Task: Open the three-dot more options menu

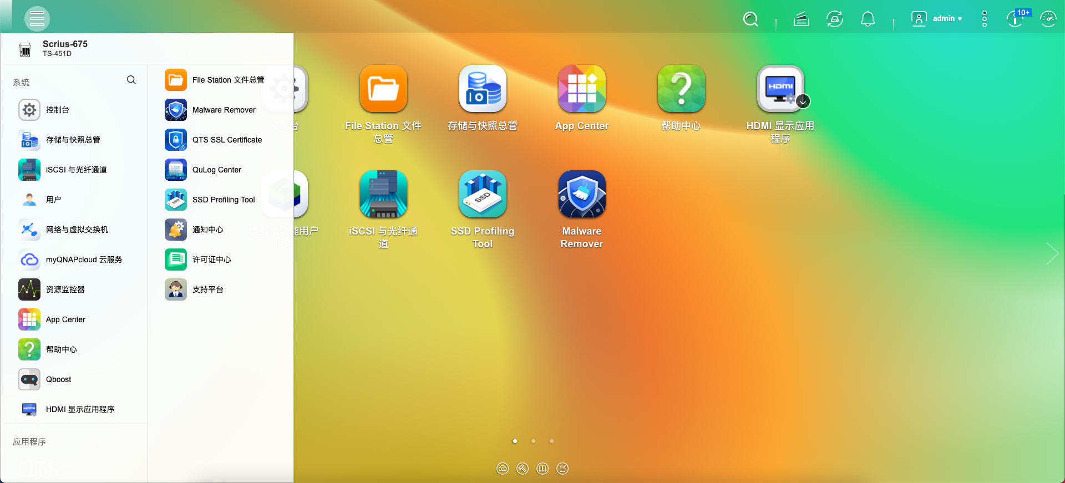Action: (x=985, y=19)
